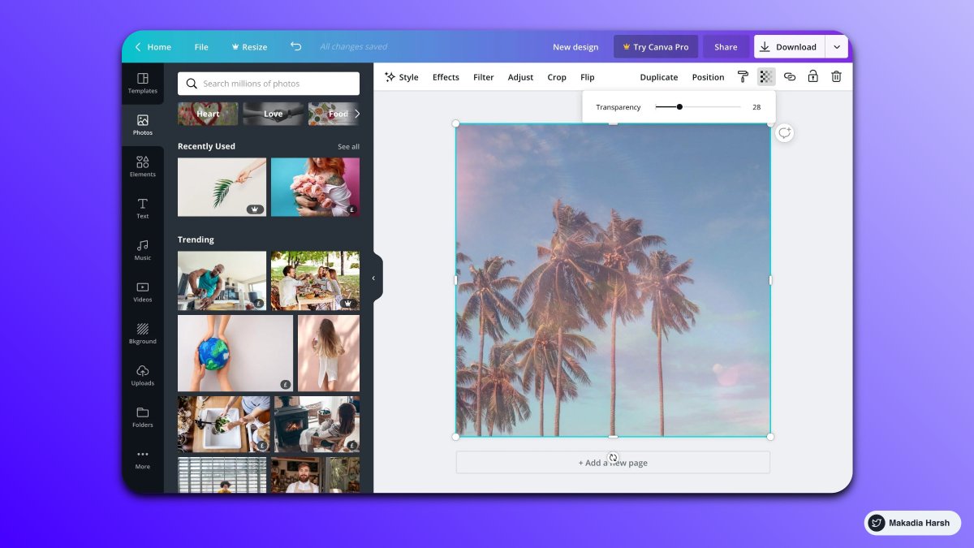This screenshot has height=548, width=974.
Task: Click See all for Recently Used
Action: pos(348,147)
